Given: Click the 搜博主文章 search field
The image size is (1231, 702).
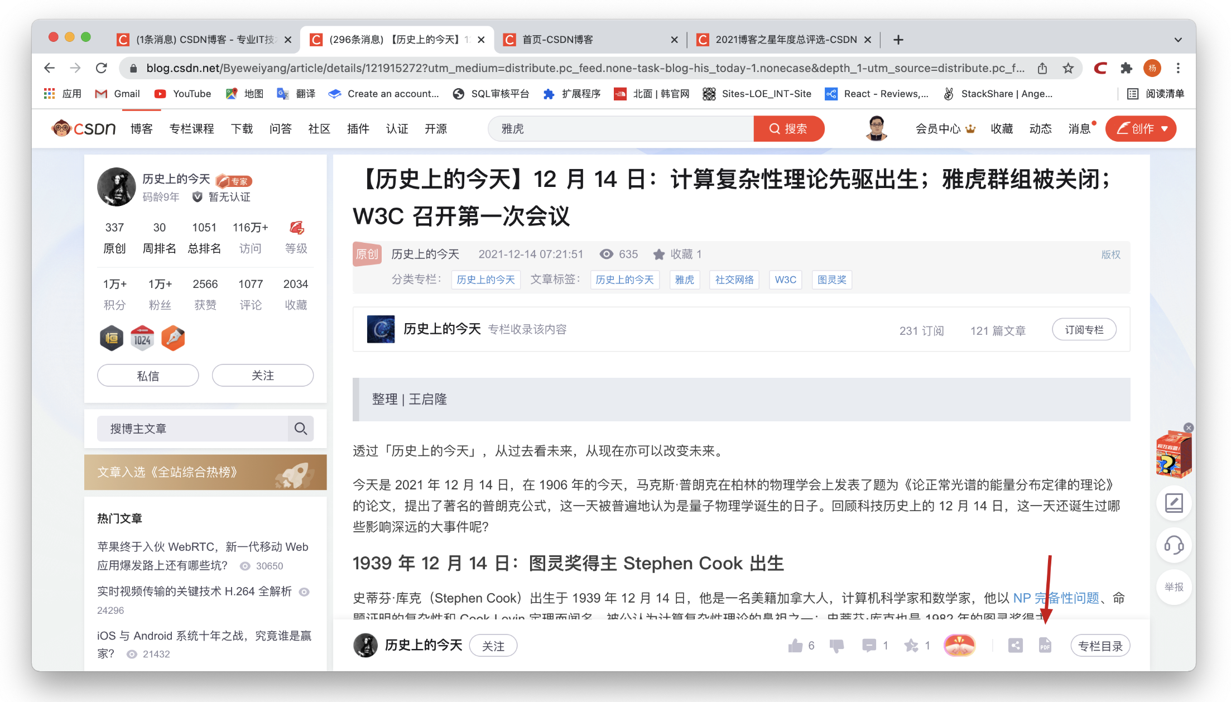Looking at the screenshot, I should pyautogui.click(x=193, y=429).
